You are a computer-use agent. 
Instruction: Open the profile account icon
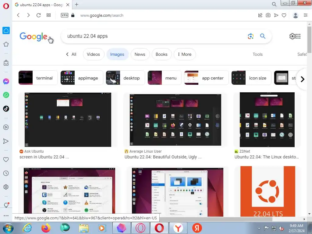point(296,15)
